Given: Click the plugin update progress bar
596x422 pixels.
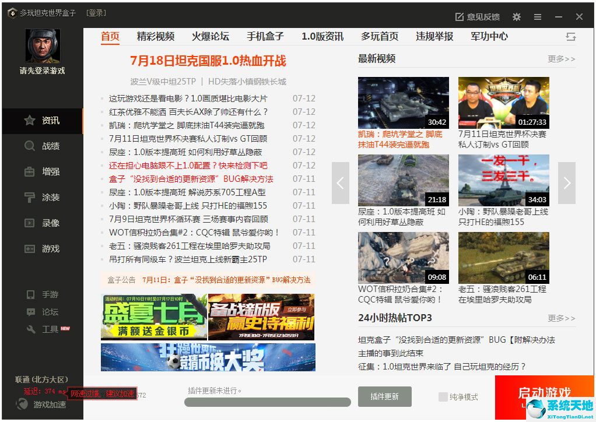Looking at the screenshot, I should click(x=267, y=402).
